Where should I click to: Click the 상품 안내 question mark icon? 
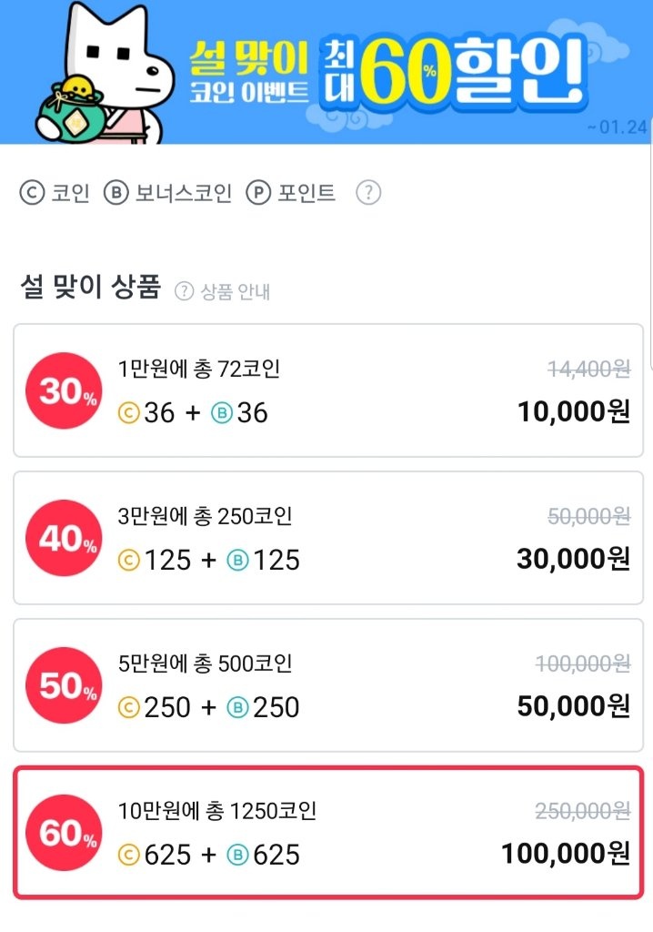[185, 291]
